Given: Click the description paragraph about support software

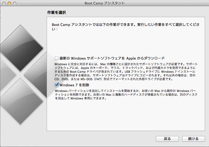Looking at the screenshot, I should point(126,72).
